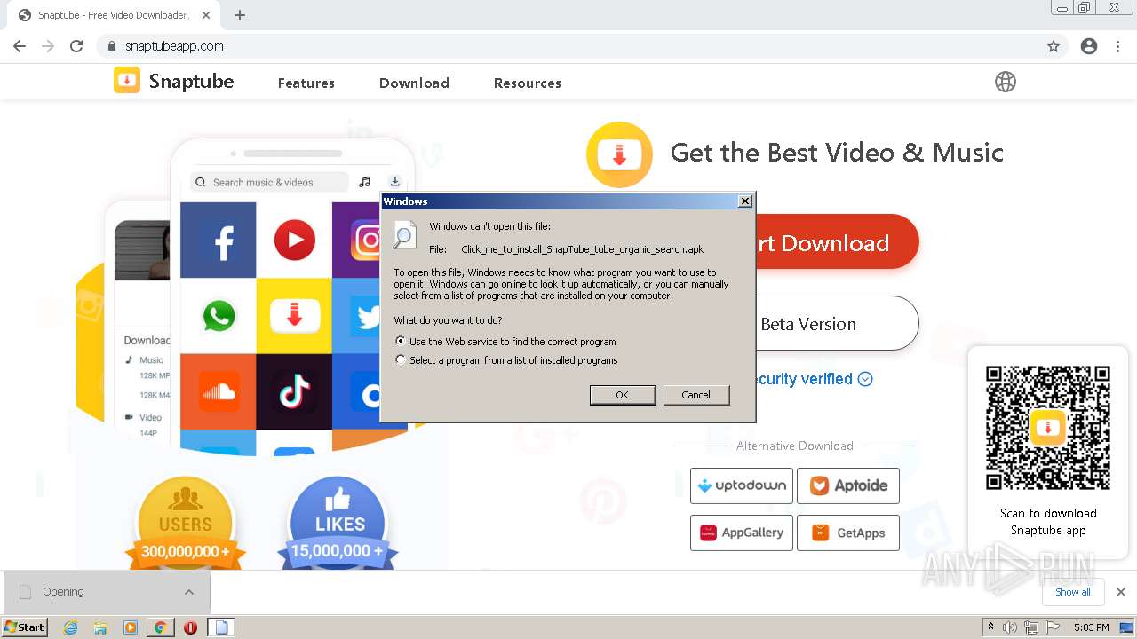Click the clock showing 5:03 PM

[1091, 627]
